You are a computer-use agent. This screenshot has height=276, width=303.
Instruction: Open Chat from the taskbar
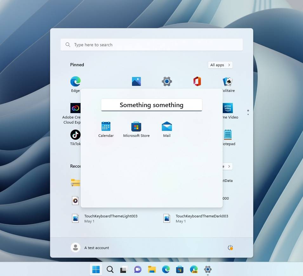coord(138,269)
